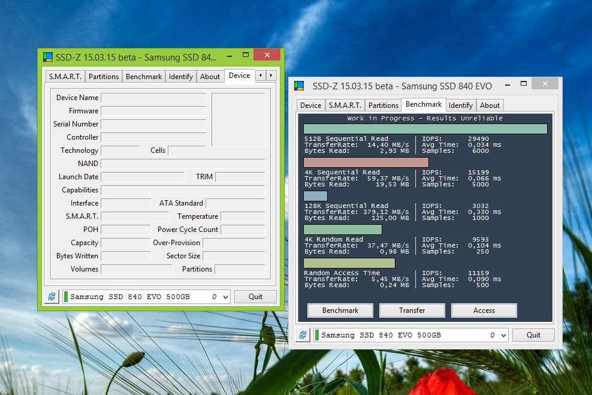This screenshot has height=395, width=592.
Task: Switch to Device tab in right window
Action: coord(311,105)
